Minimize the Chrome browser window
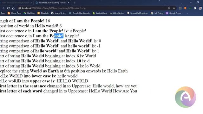This screenshot has width=203, height=114. click(x=191, y=2)
